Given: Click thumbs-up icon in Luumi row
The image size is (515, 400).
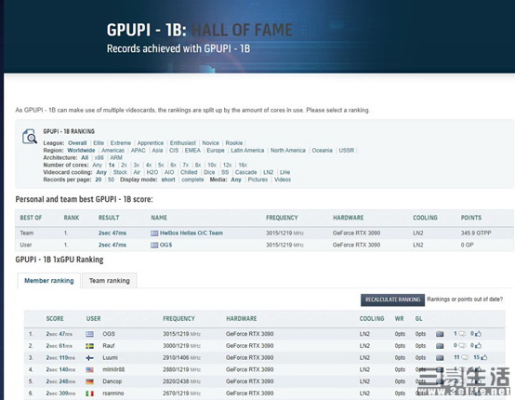Looking at the screenshot, I should pos(483,357).
